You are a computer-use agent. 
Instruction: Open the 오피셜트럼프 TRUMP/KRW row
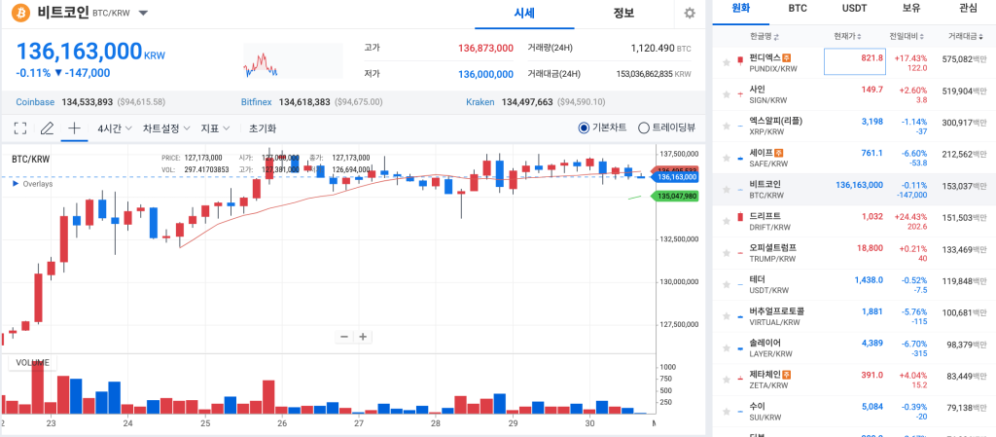(x=854, y=253)
